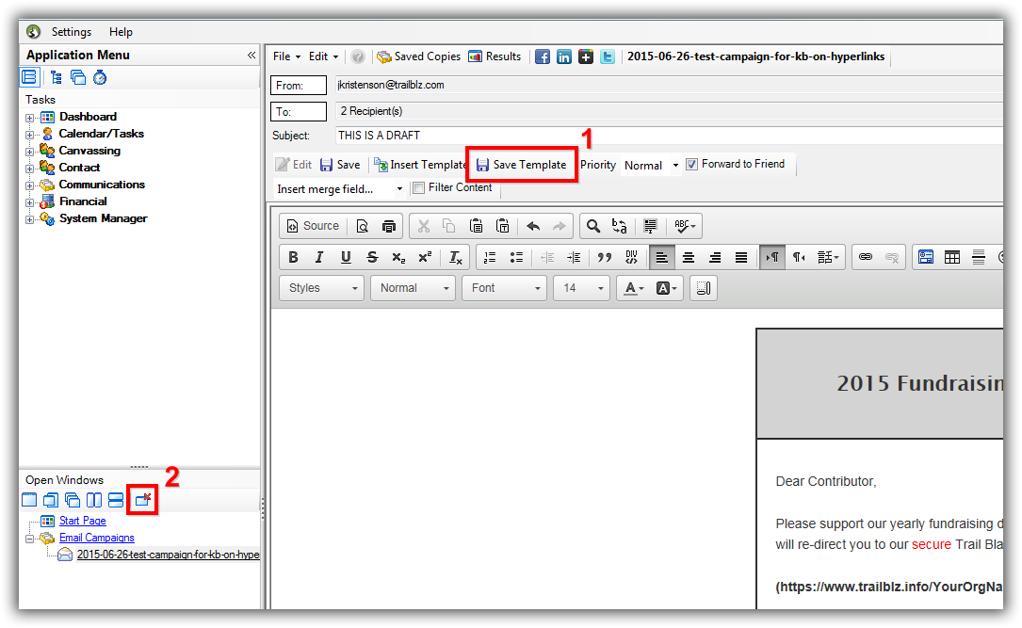Share campaign via Facebook icon
Screen dimensions: 1022x628
click(x=543, y=56)
